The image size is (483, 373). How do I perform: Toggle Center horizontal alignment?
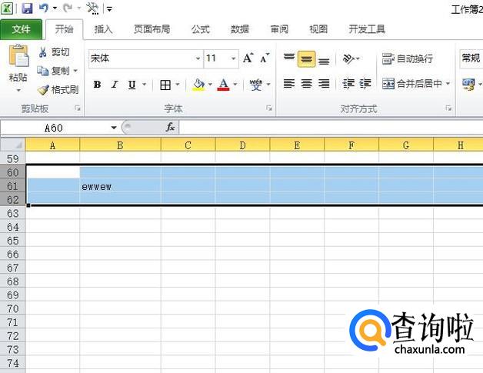click(307, 84)
